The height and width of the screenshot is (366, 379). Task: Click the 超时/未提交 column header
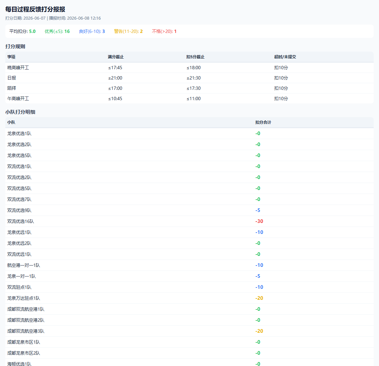[285, 57]
